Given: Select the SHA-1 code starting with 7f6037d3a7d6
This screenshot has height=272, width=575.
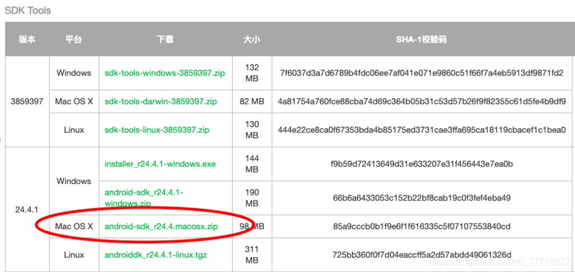Looking at the screenshot, I should coord(422,73).
